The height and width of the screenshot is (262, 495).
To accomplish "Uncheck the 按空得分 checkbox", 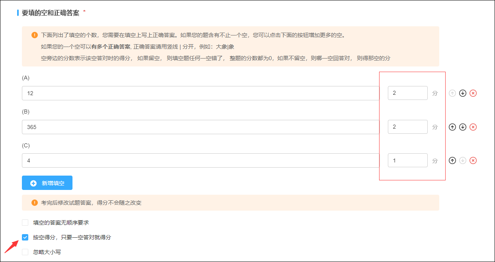I will [25, 237].
